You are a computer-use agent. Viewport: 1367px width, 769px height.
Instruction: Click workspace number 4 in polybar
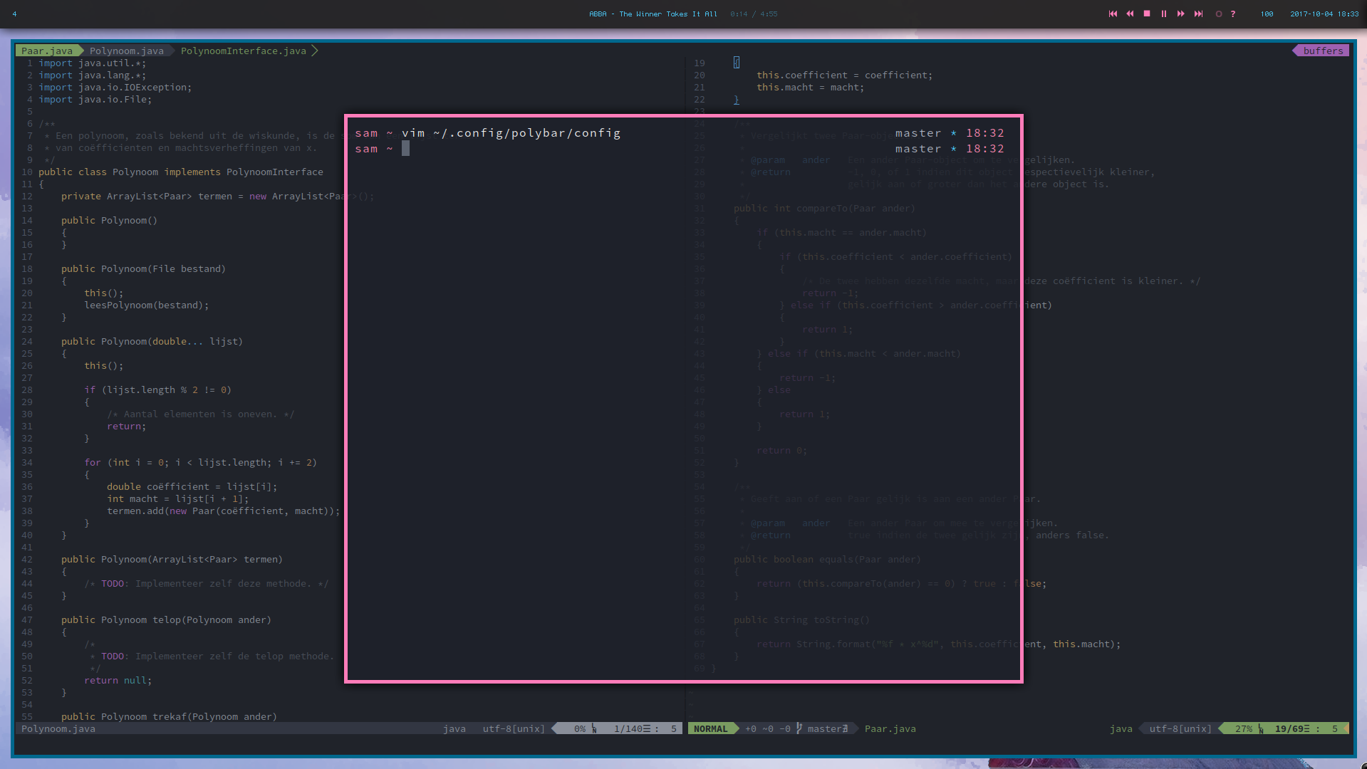[x=14, y=14]
